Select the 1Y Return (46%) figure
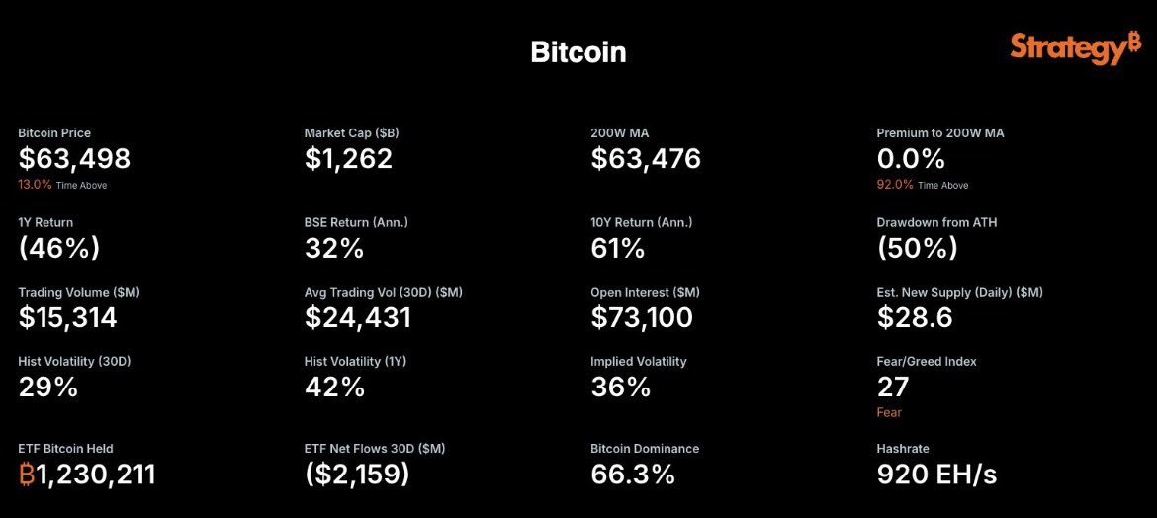 (59, 249)
